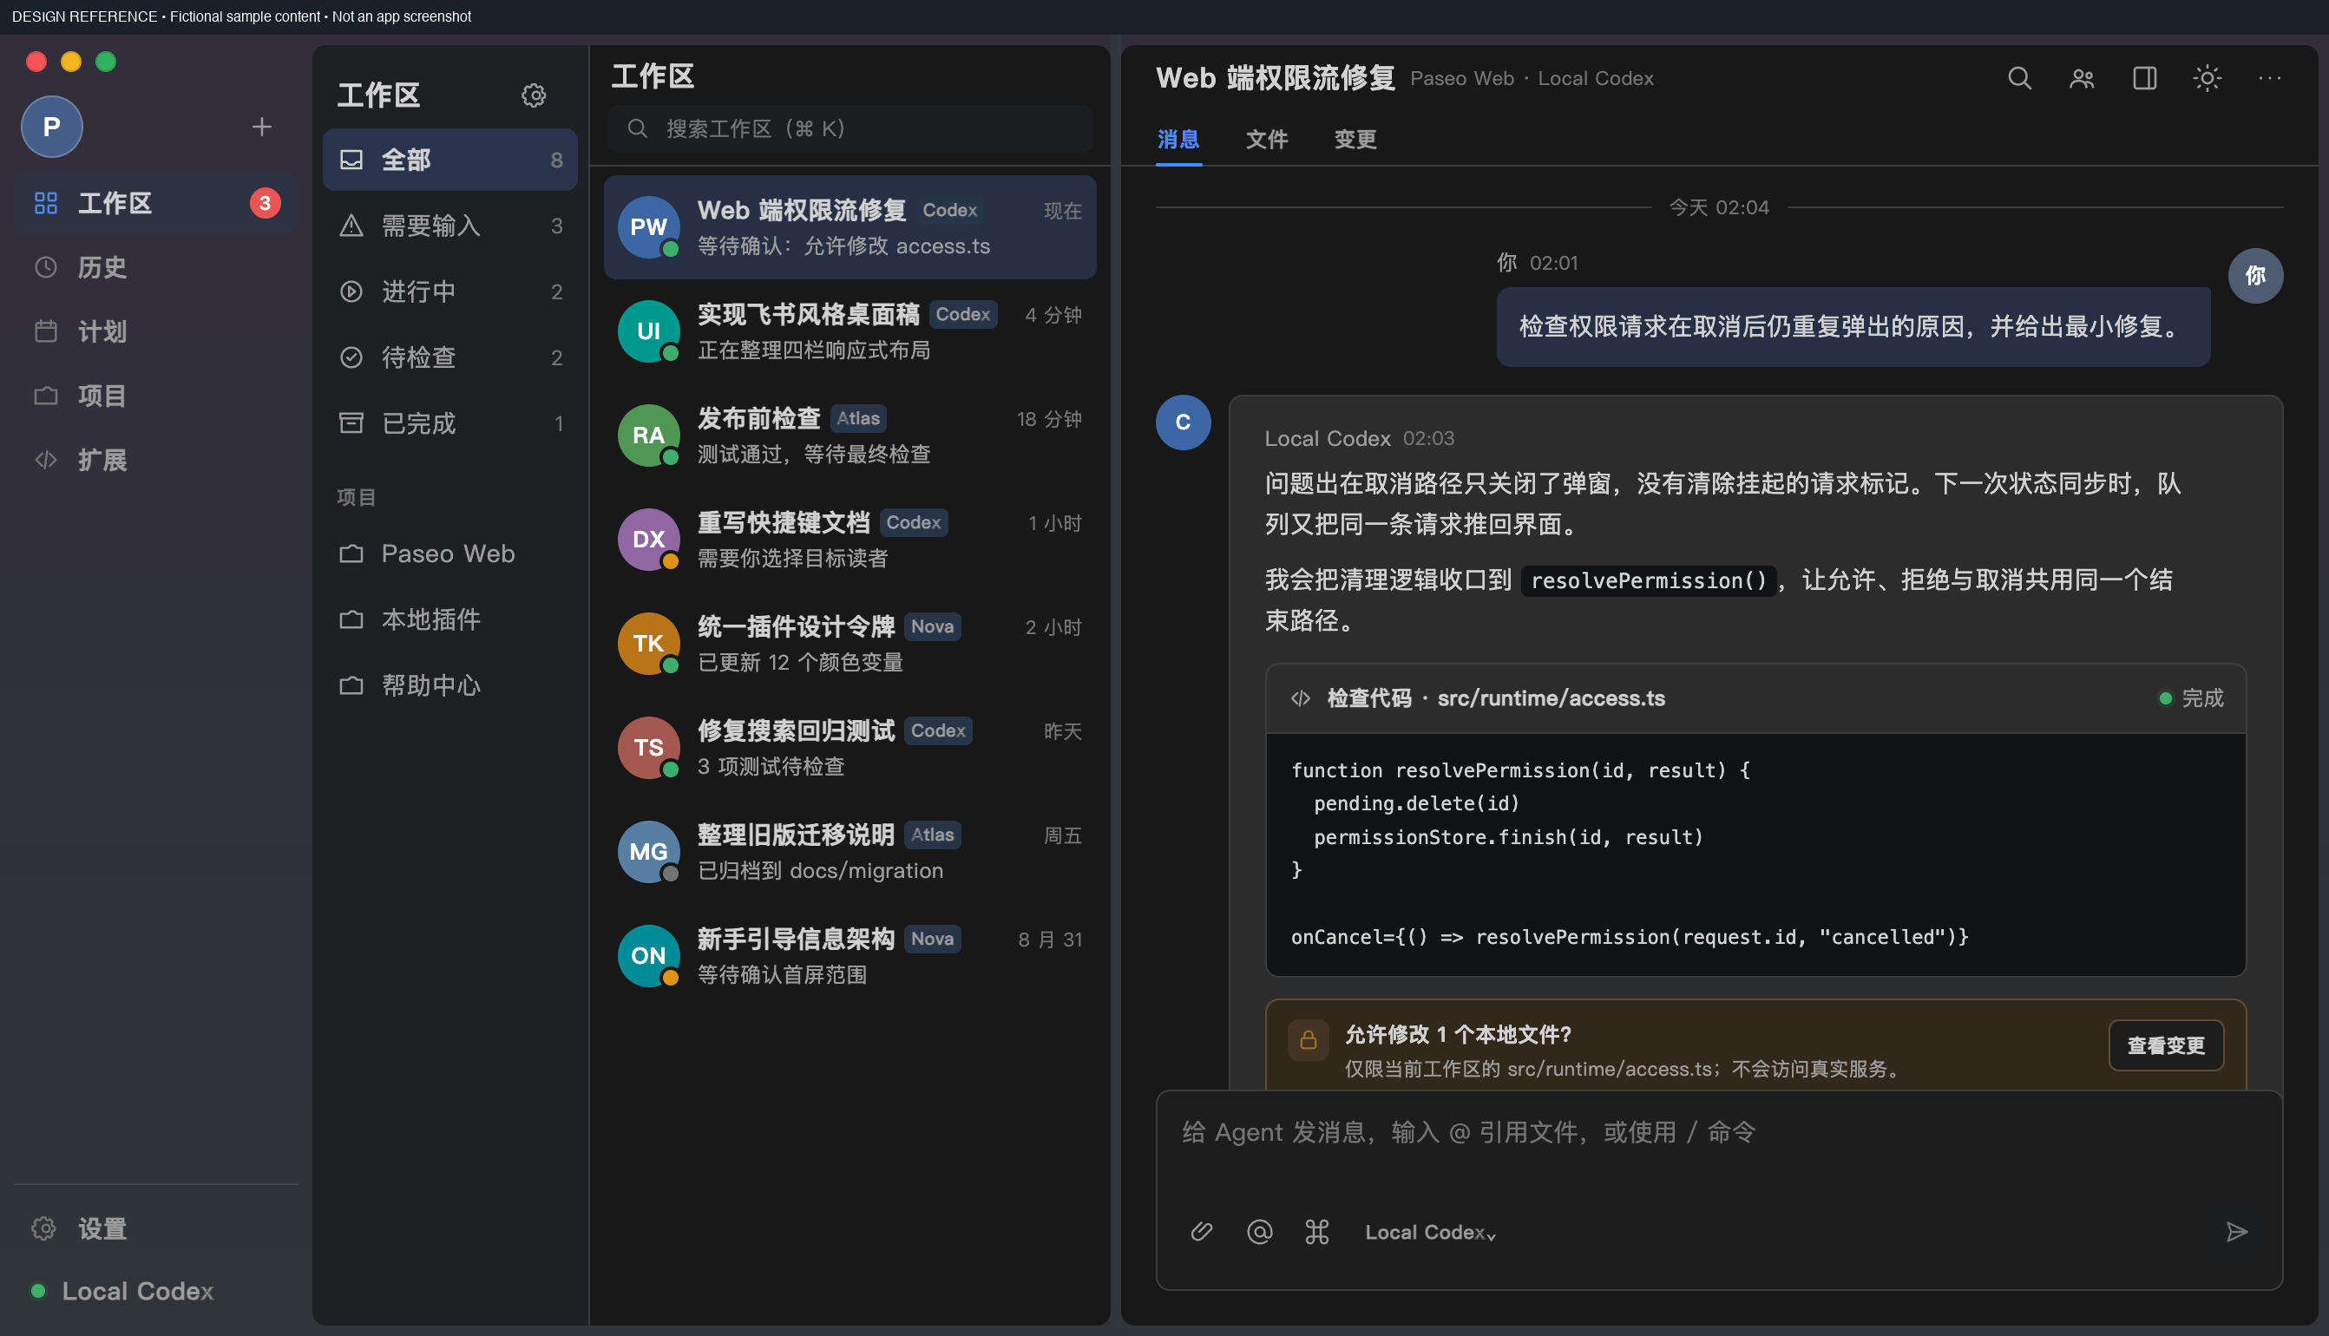Open 扩展 in the left navigation
Screen dimensions: 2329x1336
pyautogui.click(x=156, y=460)
